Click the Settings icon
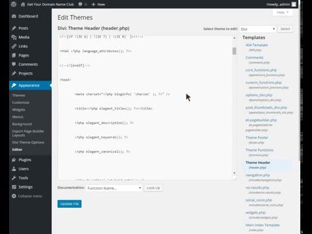 (x=14, y=187)
